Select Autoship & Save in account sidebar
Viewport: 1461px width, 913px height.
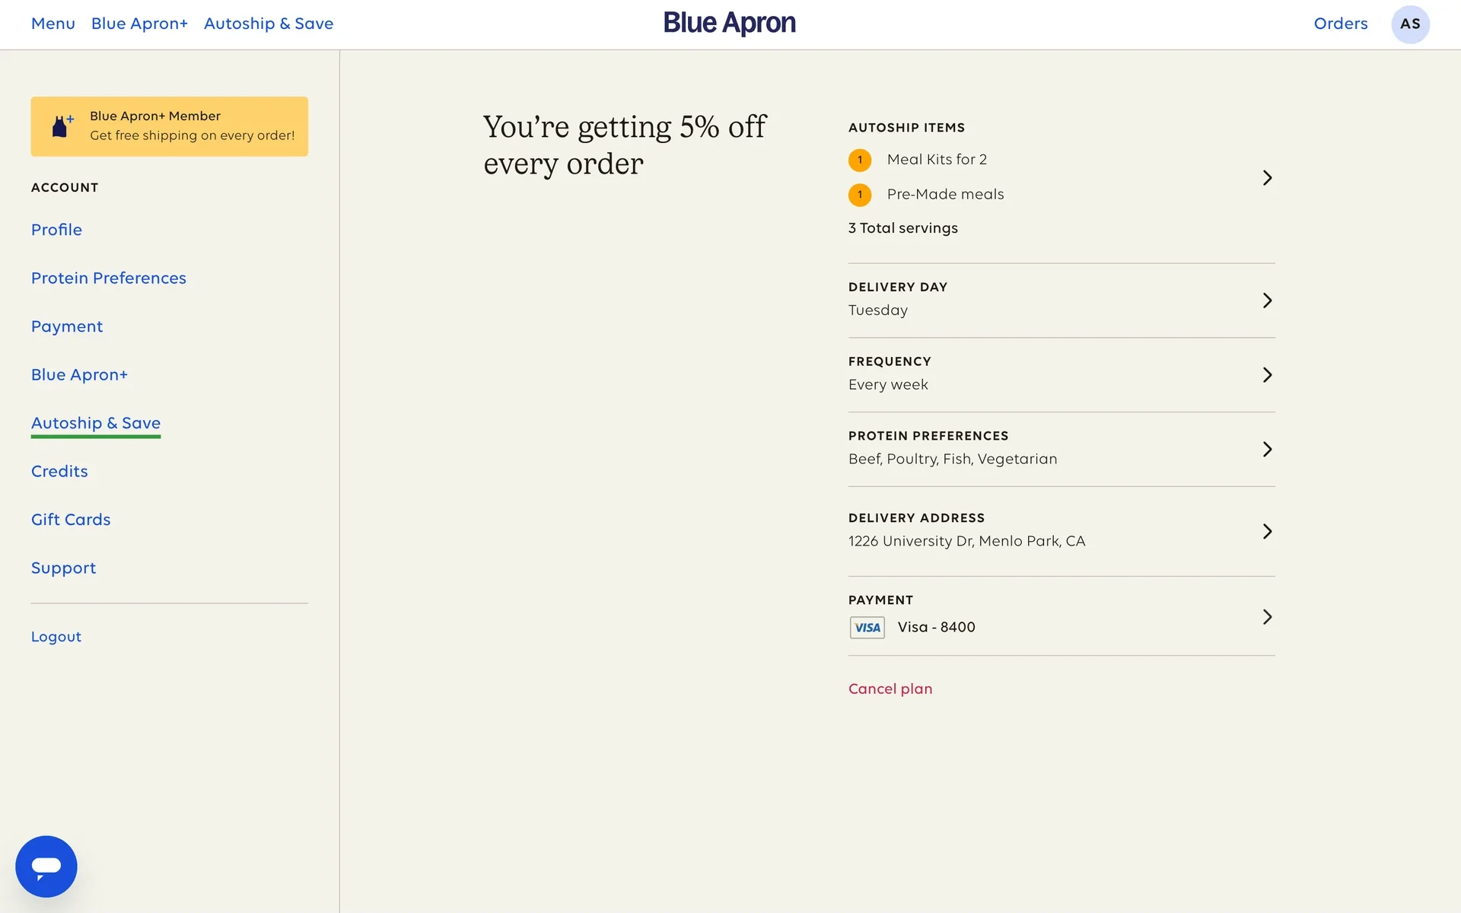[96, 423]
